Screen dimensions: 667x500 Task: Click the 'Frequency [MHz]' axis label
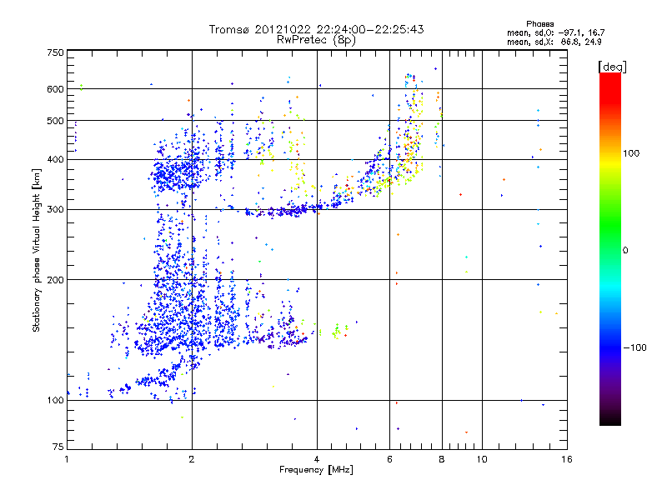pyautogui.click(x=316, y=470)
